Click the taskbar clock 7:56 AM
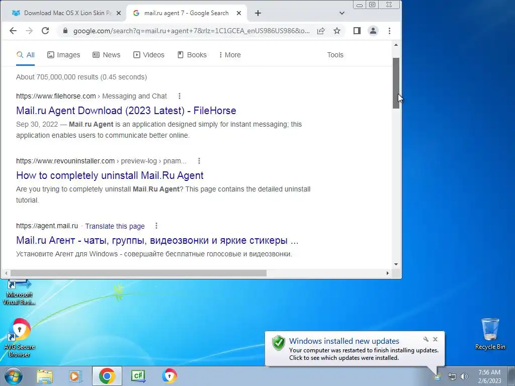The height and width of the screenshot is (386, 515). point(489,376)
